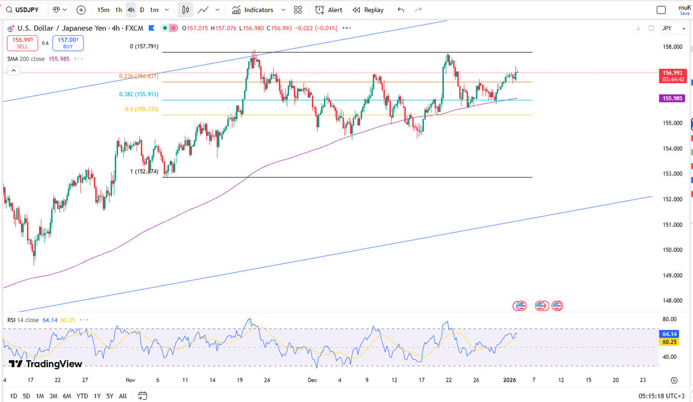This screenshot has height=402, width=693.
Task: Click the SELL 156.995 button
Action: click(22, 43)
